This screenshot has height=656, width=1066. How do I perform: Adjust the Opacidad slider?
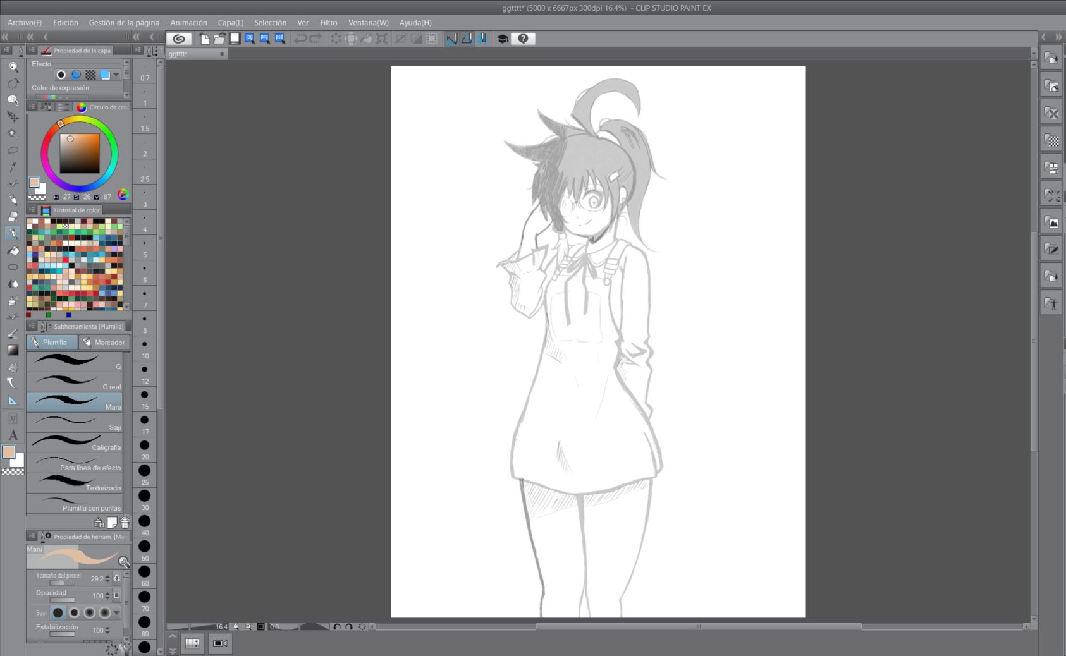tap(62, 599)
